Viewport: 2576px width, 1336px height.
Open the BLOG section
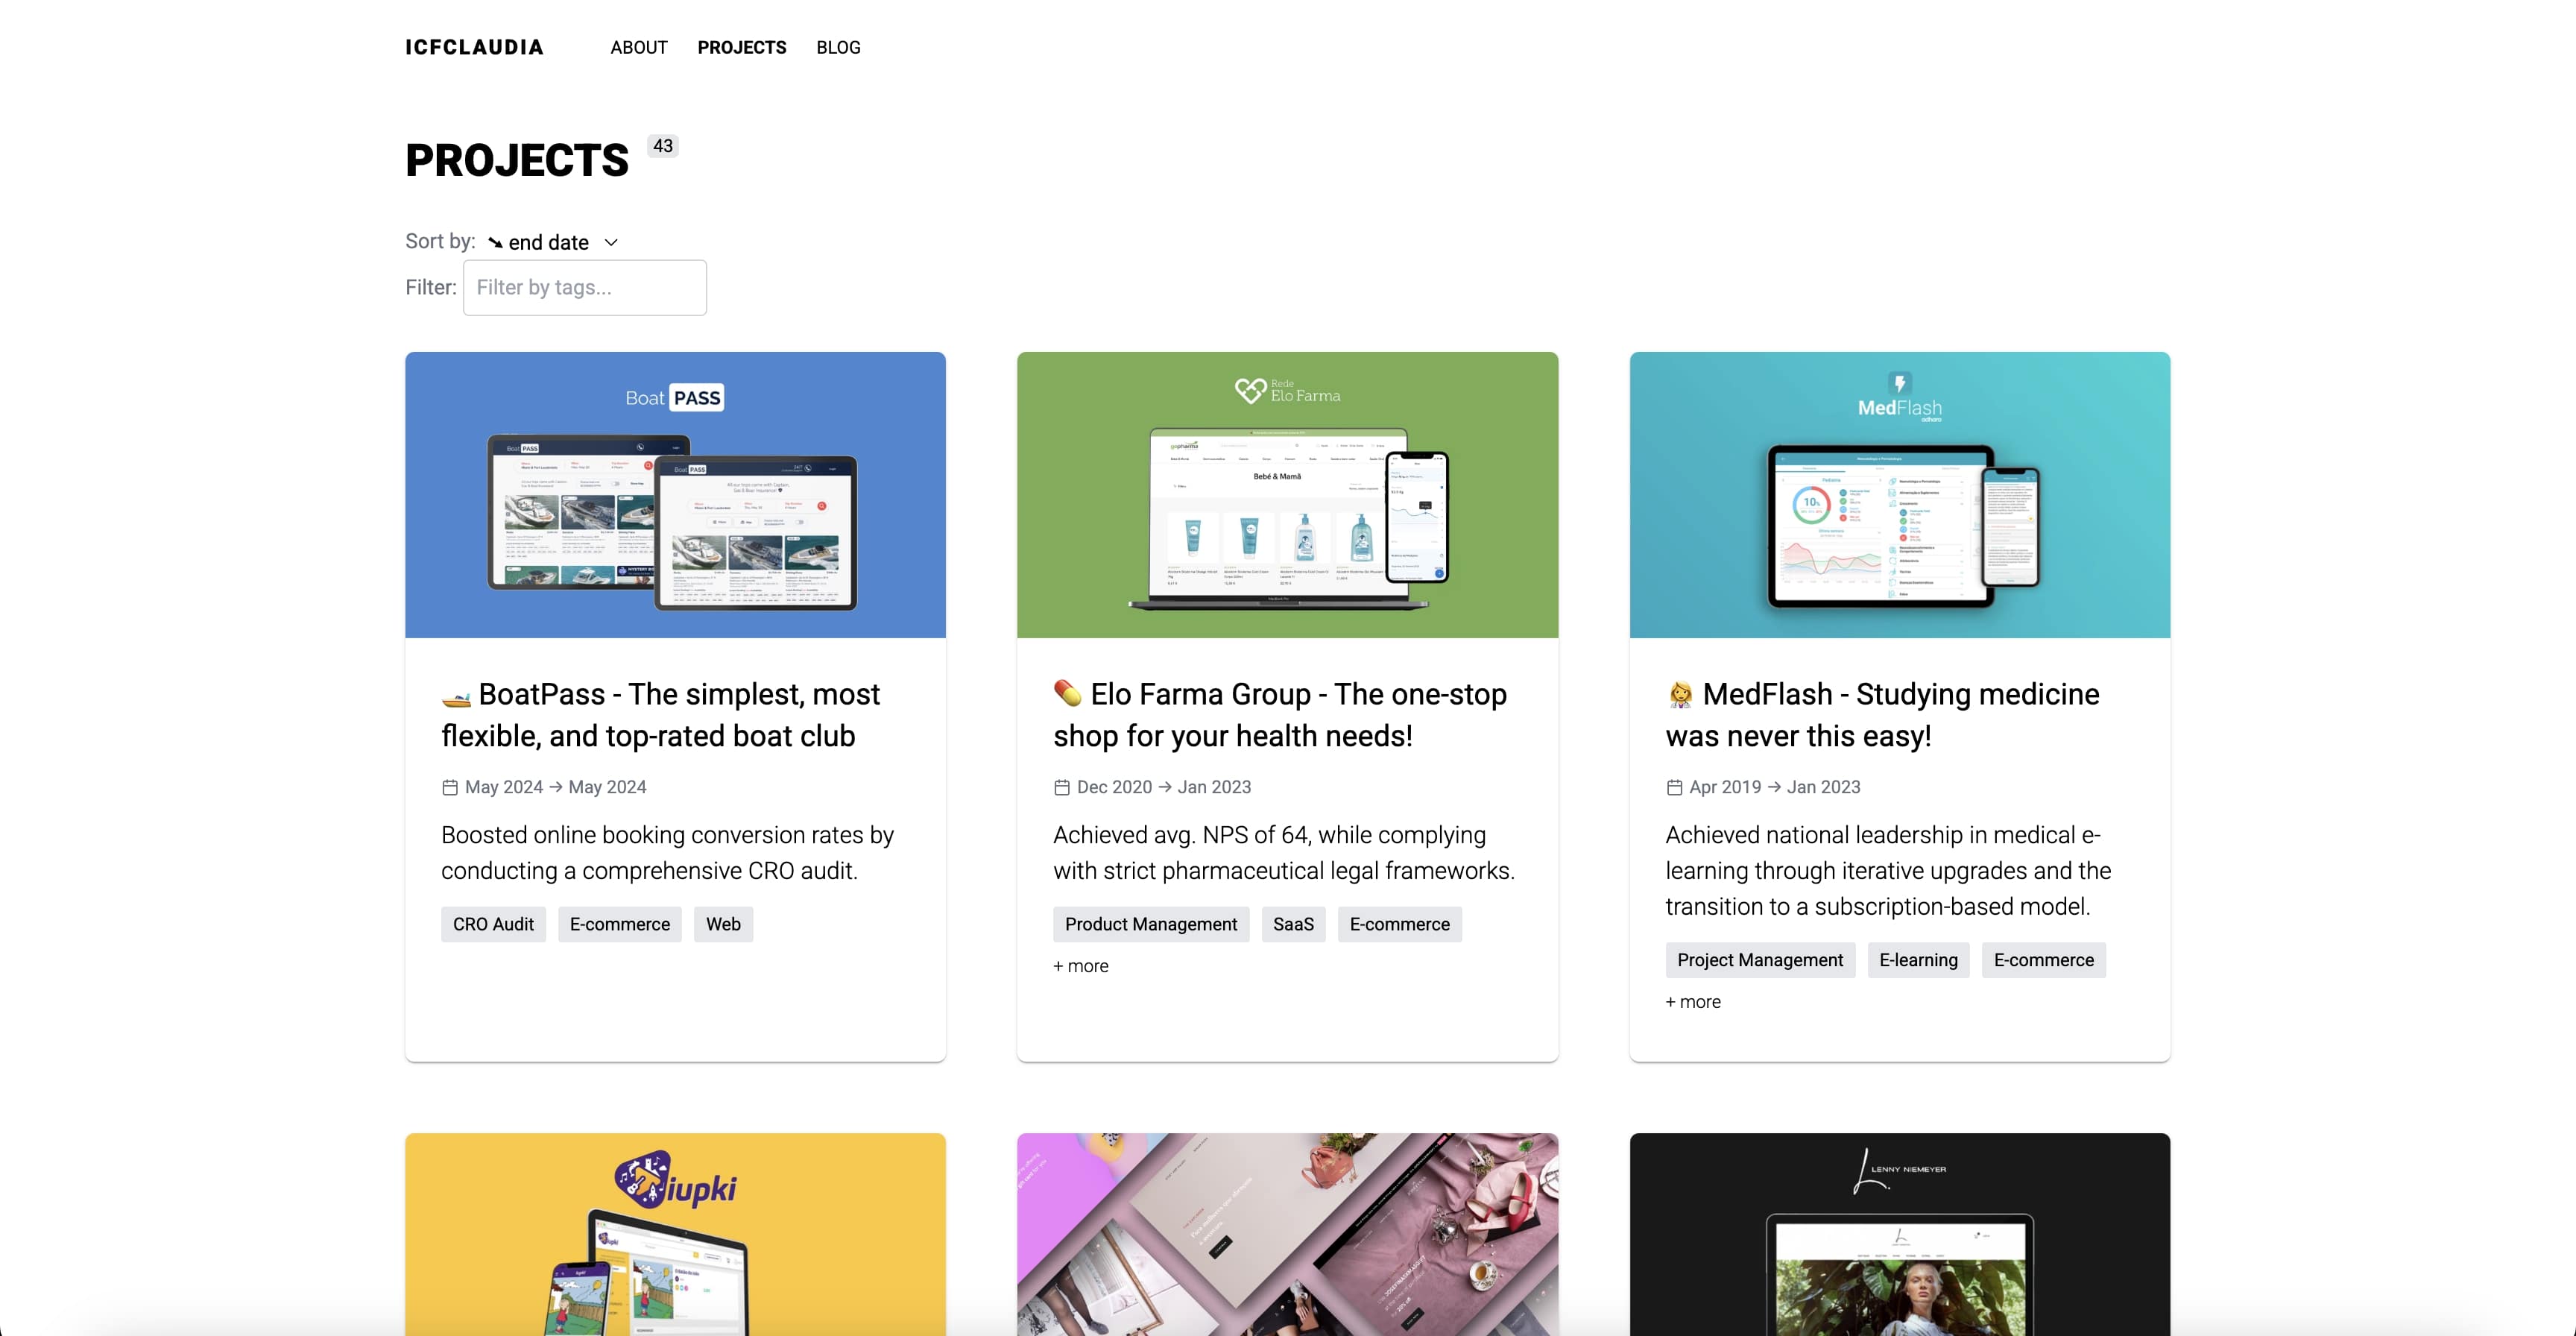(x=838, y=47)
